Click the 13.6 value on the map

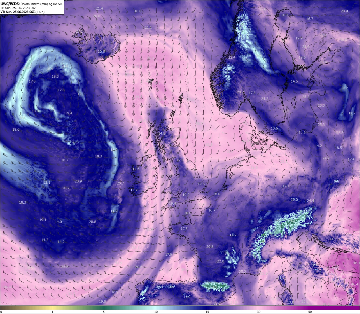[x=274, y=128]
